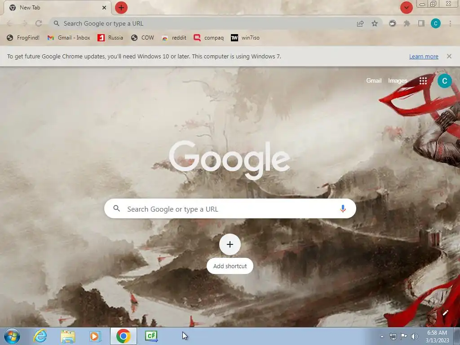Open the FrogFind! bookmark
Viewport: 460px width, 345px height.
click(x=23, y=38)
